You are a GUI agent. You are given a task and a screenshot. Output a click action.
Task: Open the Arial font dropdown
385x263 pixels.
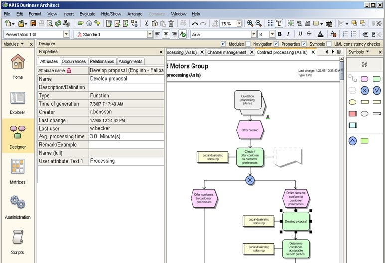pos(254,34)
